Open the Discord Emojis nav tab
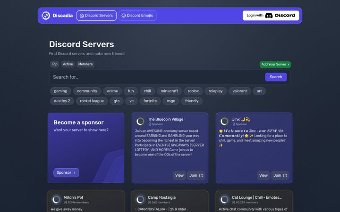Image resolution: width=340 pixels, height=212 pixels. [137, 16]
